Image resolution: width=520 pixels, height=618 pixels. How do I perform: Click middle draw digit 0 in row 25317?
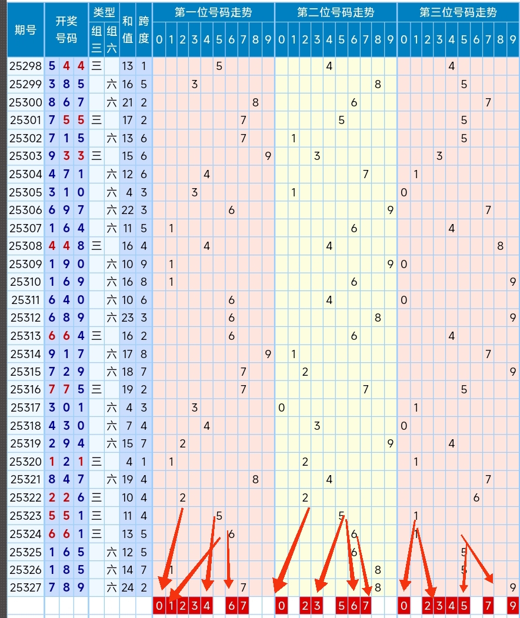pos(66,407)
